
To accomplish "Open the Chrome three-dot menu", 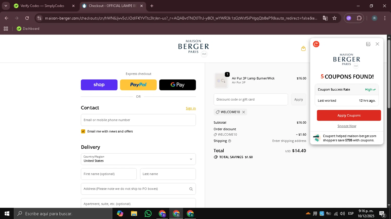I will (x=385, y=18).
